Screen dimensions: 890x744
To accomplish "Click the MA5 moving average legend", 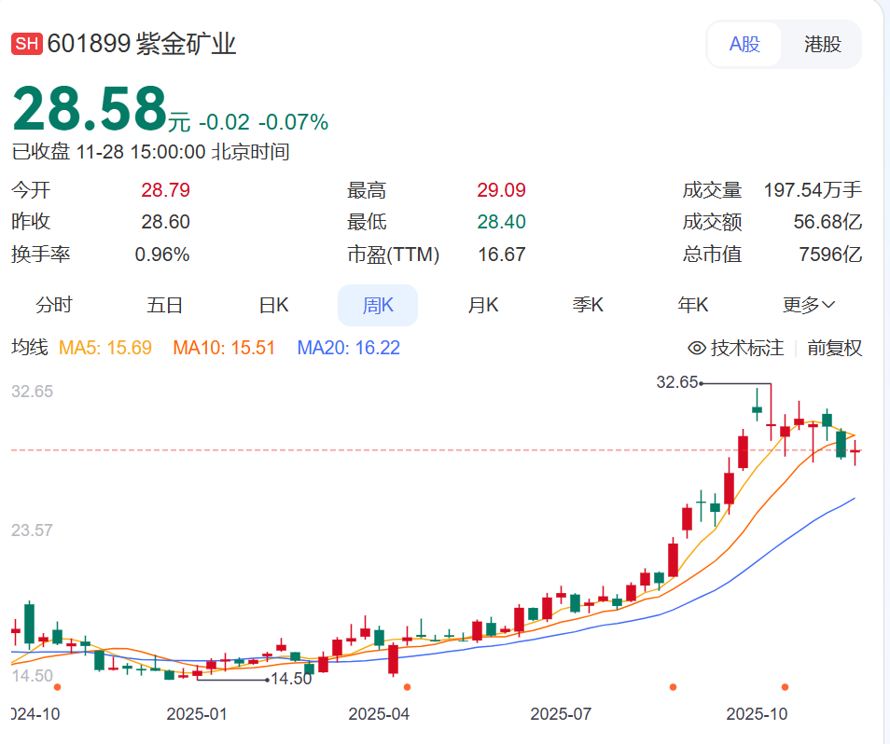I will pos(105,349).
